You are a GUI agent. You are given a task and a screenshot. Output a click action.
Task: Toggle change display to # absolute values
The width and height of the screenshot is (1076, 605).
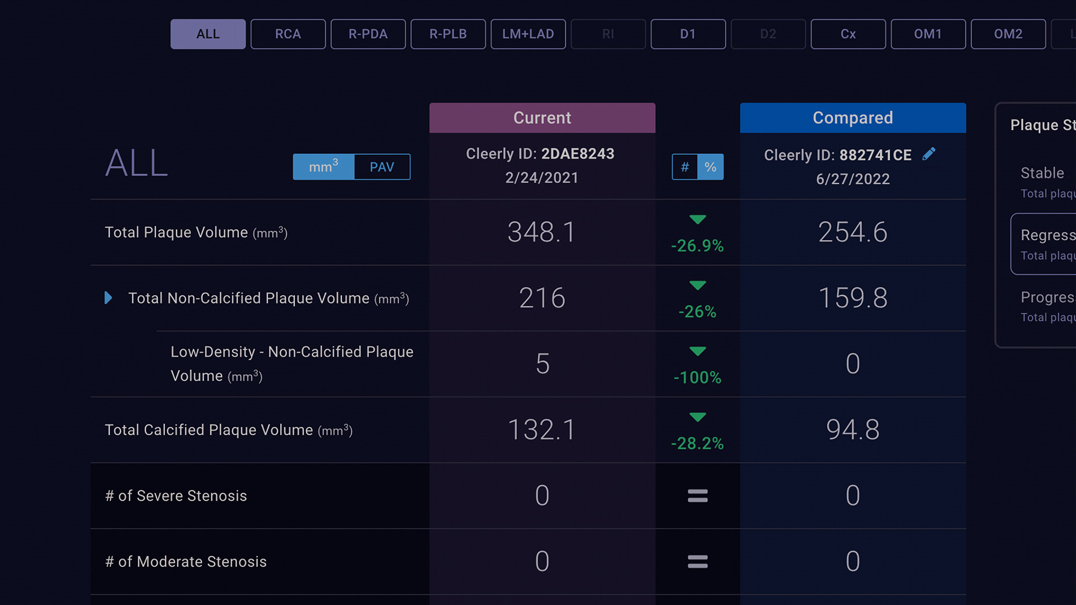pyautogui.click(x=685, y=167)
